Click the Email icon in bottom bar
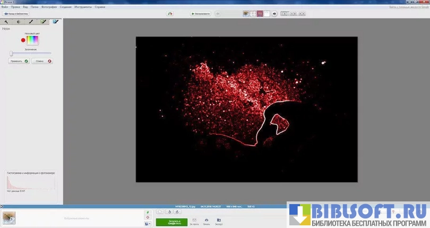The width and height of the screenshot is (430, 228). click(194, 220)
